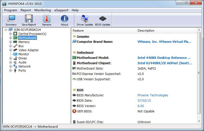Open the Report menu
This screenshot has width=204, height=131.
26,10
